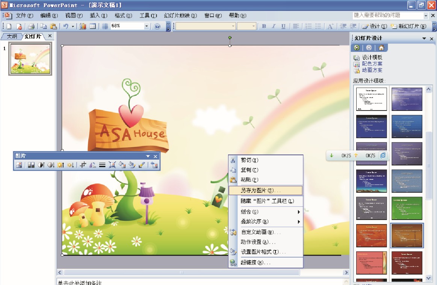Toggle Underline formatting
The image size is (437, 285).
pyautogui.click(x=283, y=26)
